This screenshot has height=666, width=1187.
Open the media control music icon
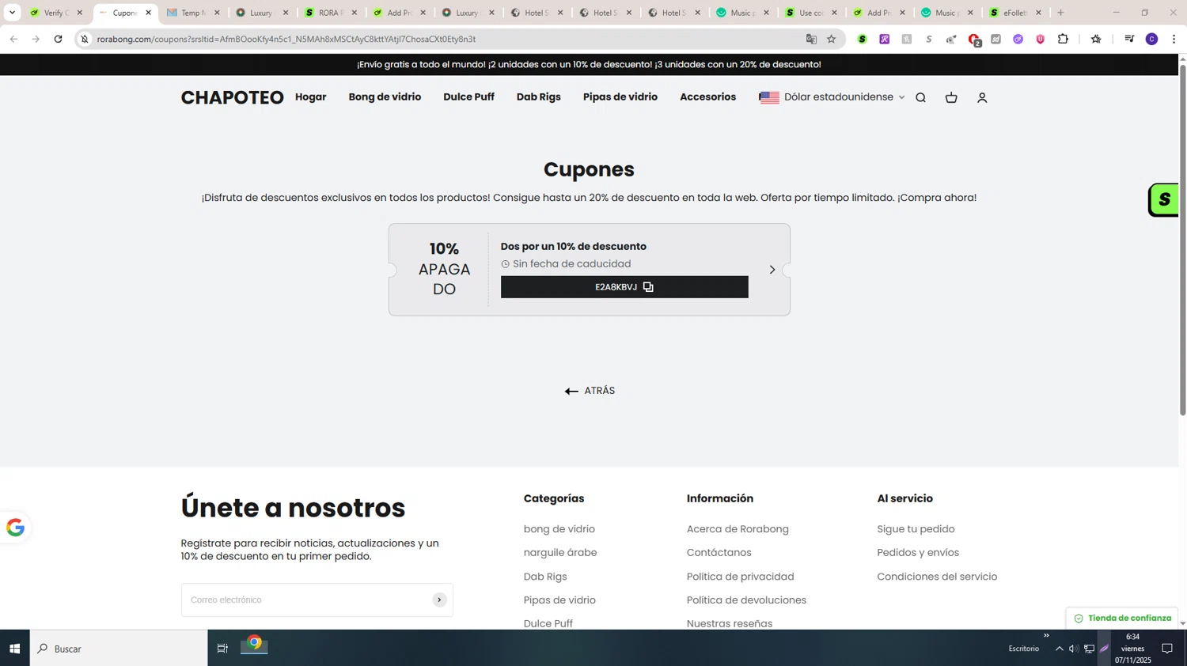(x=1129, y=39)
